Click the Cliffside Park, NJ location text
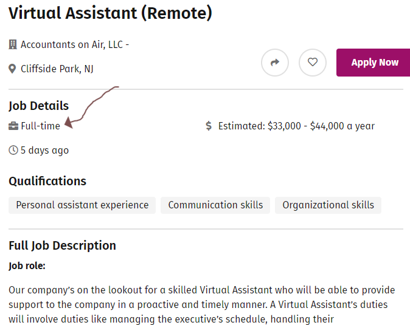This screenshot has width=410, height=325. [57, 69]
